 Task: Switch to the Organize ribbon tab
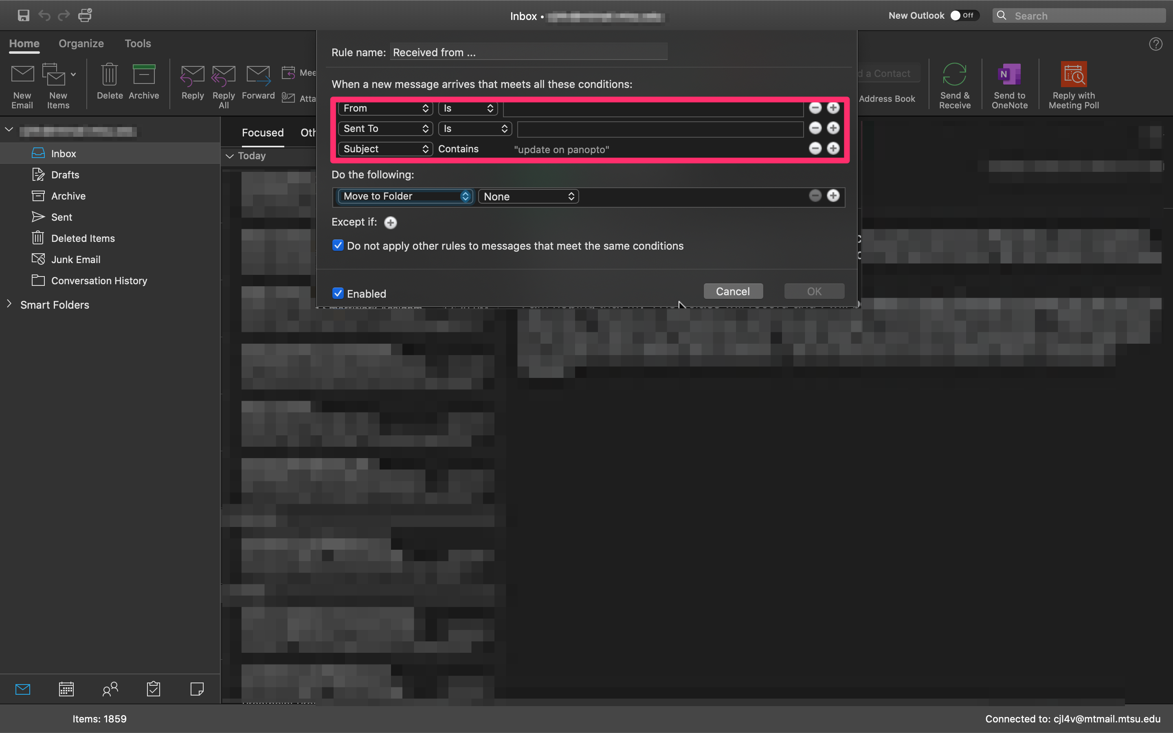[81, 44]
